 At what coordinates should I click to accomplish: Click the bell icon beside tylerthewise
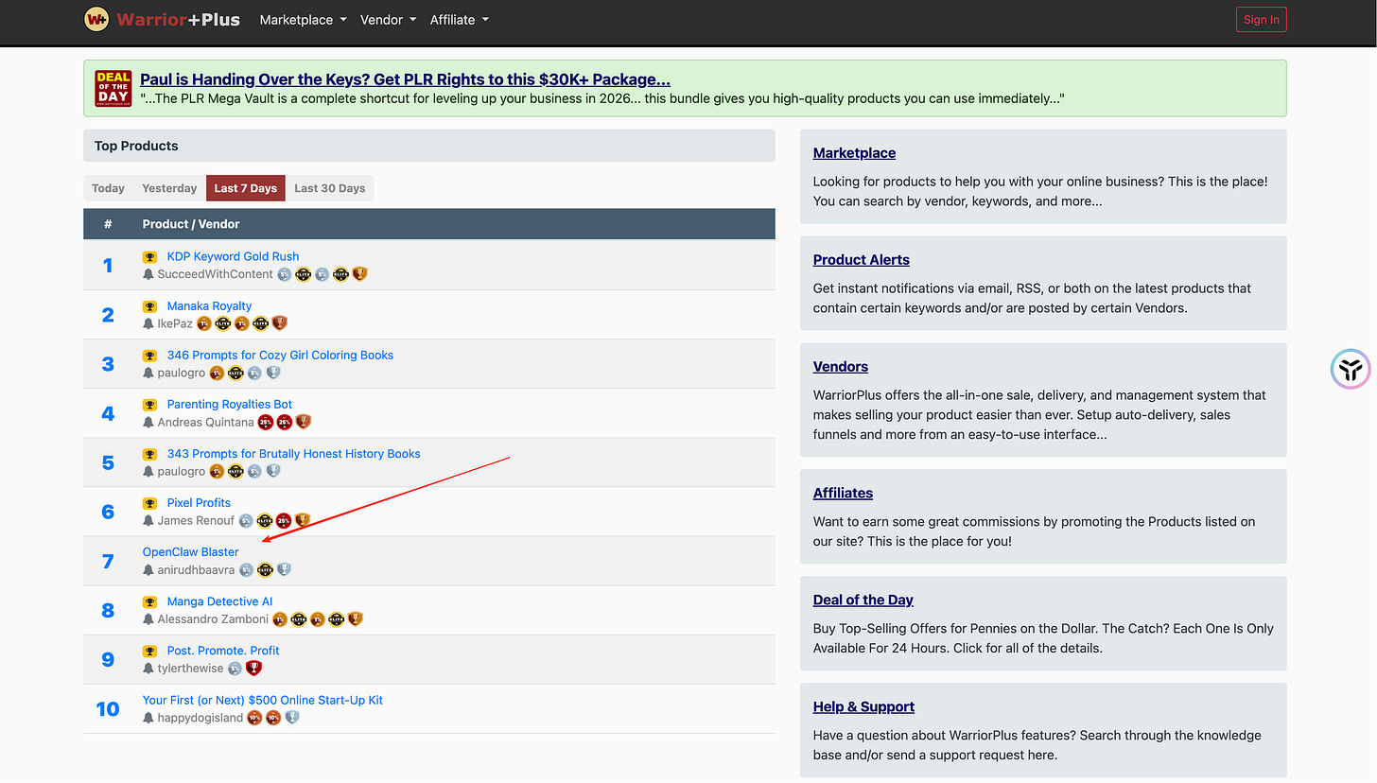pyautogui.click(x=148, y=669)
